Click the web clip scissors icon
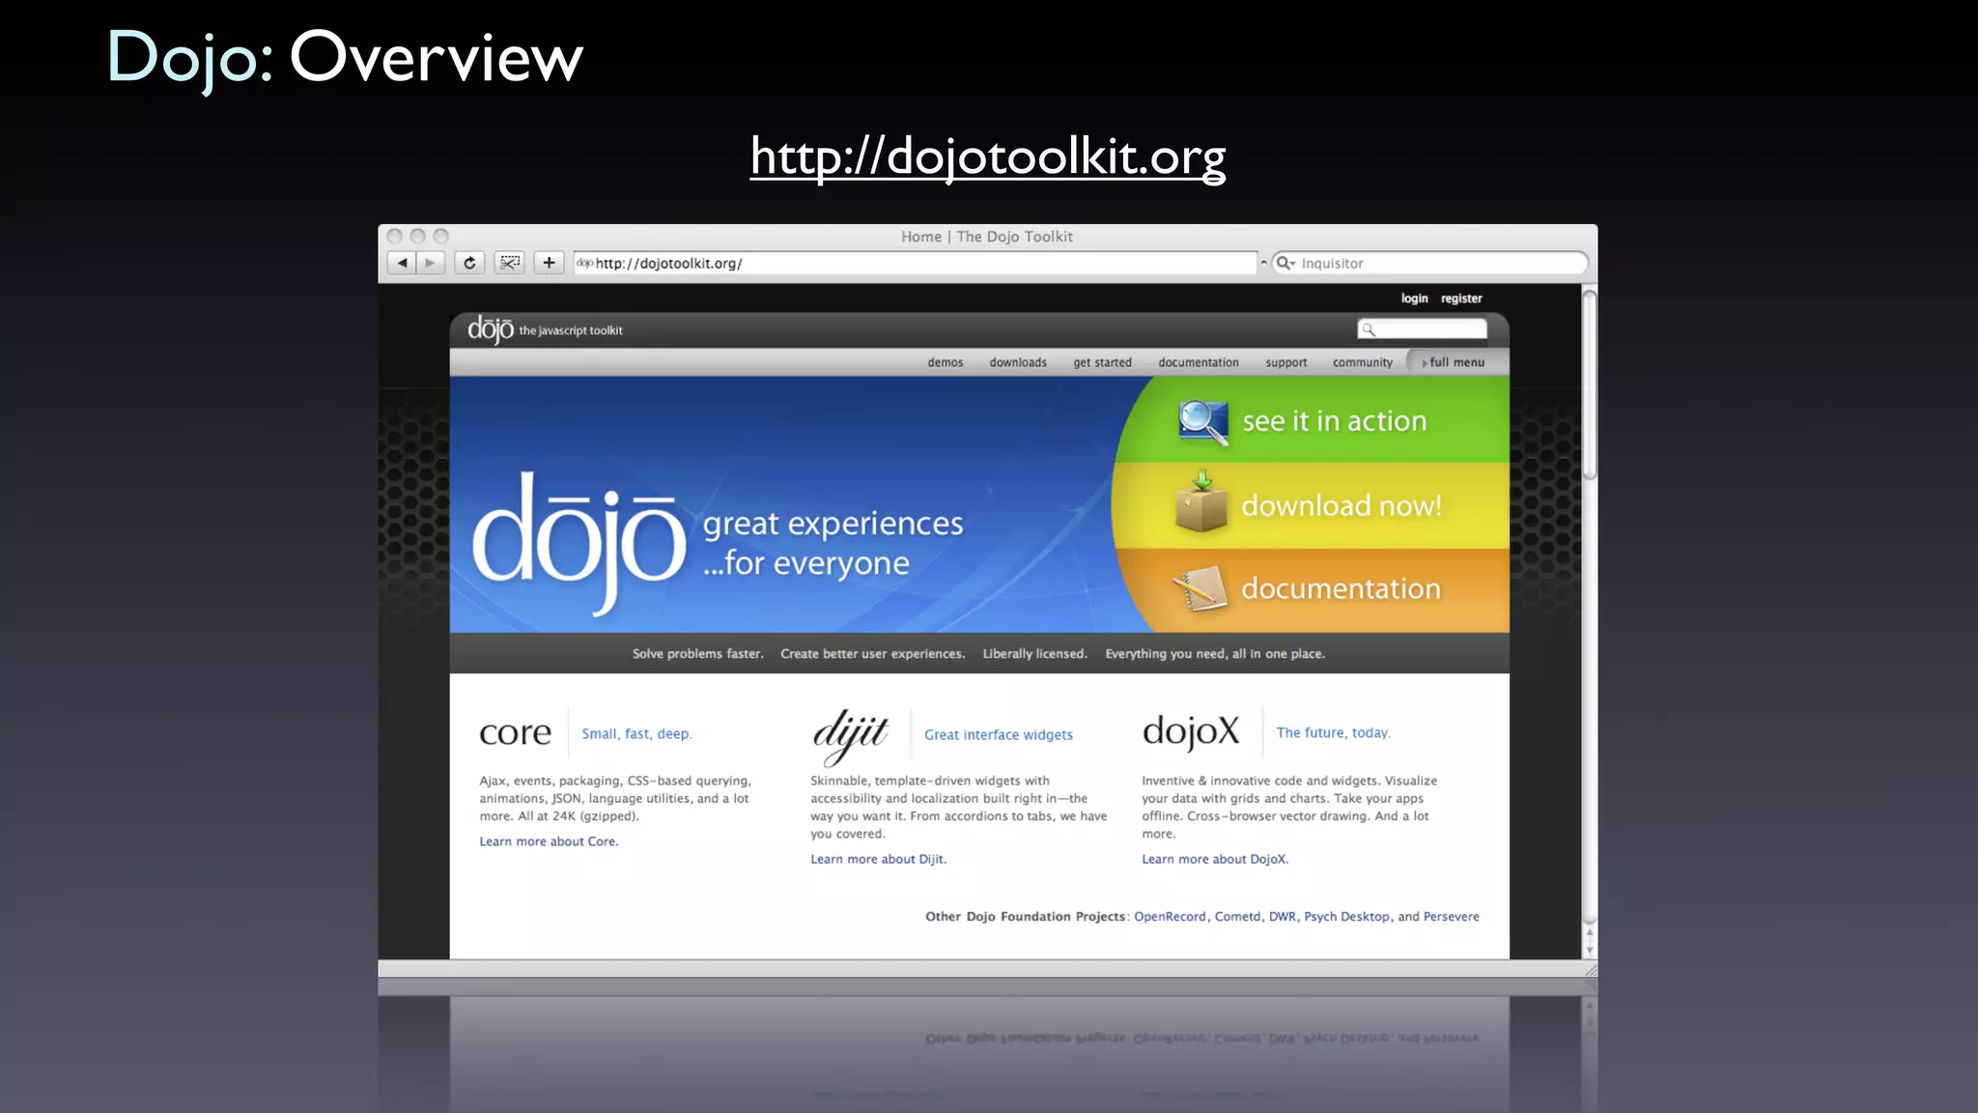Screen dimensions: 1978x1113 pos(509,263)
